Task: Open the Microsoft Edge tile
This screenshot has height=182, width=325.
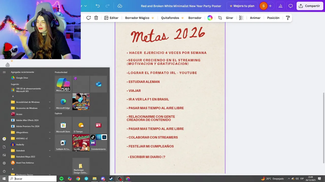Action: click(63, 102)
